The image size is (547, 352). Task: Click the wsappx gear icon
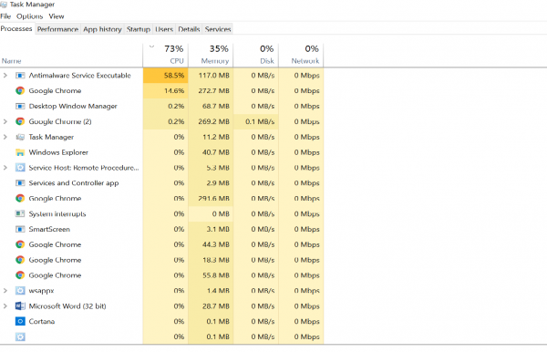(20, 291)
